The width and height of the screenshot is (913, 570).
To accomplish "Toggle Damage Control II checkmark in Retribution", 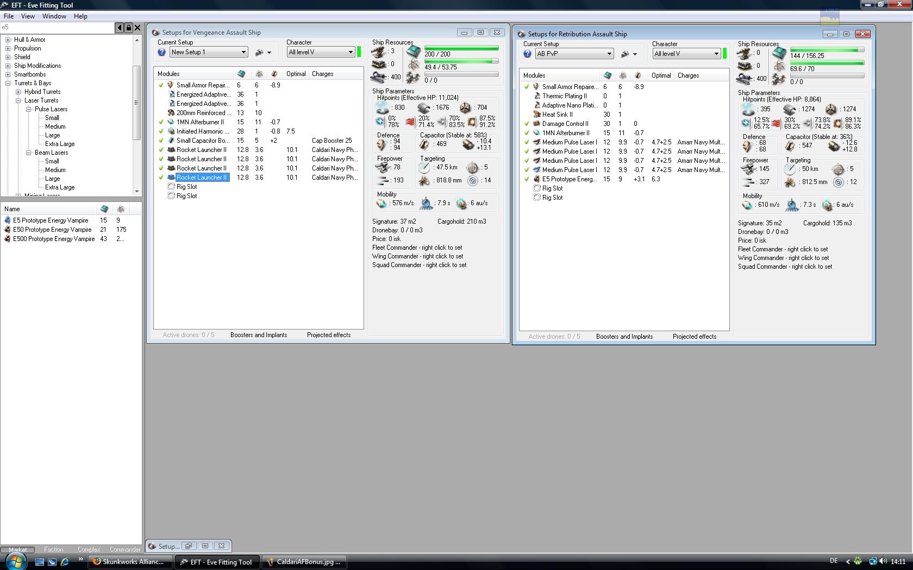I will point(527,124).
